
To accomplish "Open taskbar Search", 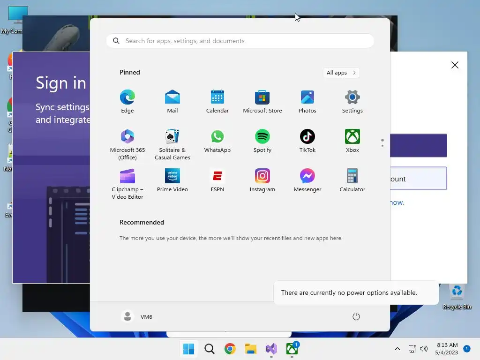I will 210,349.
